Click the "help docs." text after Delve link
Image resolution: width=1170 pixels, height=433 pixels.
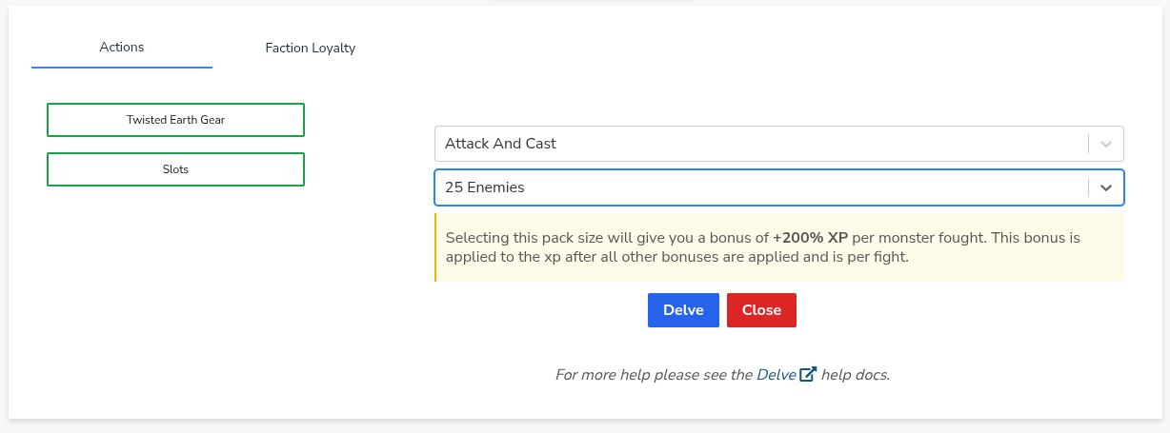pyautogui.click(x=856, y=375)
